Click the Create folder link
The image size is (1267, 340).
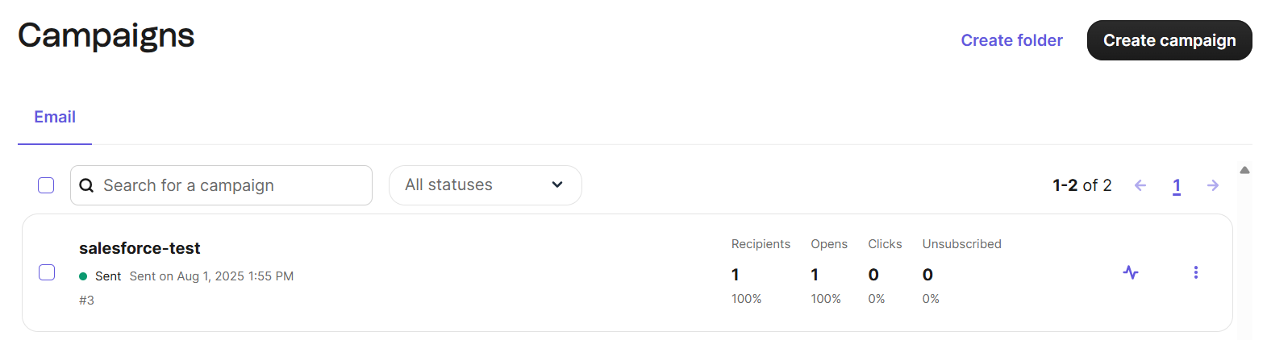click(1011, 40)
